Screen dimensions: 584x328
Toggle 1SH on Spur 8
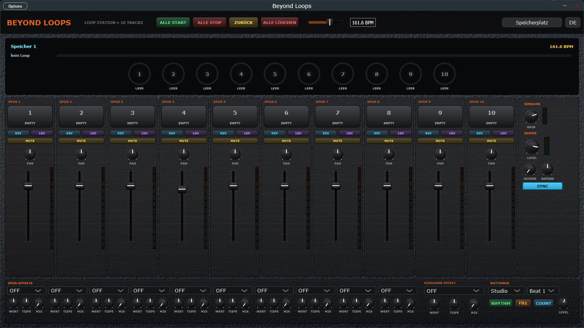(401, 133)
